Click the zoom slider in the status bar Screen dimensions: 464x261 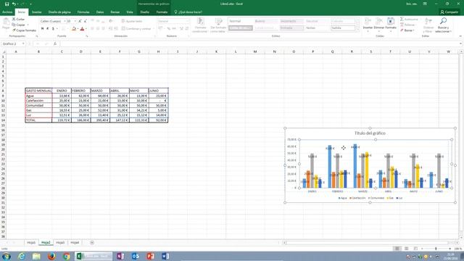click(436, 249)
